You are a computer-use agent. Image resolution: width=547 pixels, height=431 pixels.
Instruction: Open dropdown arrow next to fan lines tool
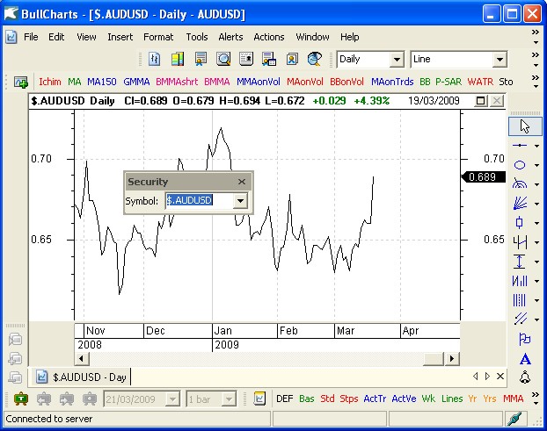coord(536,204)
